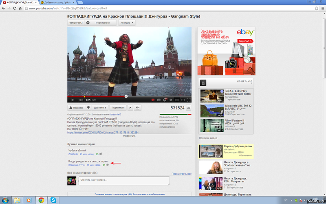Switch to Добавить ссылку pikabu tab
Viewport: 326px width, 204px height.
coord(56,2)
